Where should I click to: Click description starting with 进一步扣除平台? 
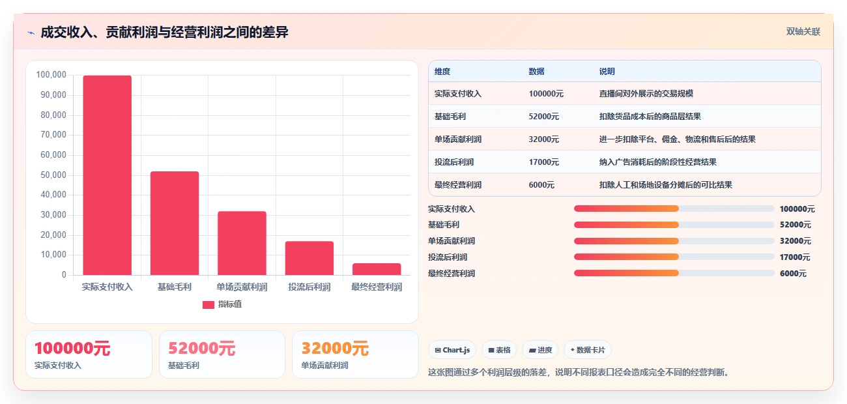click(x=678, y=139)
